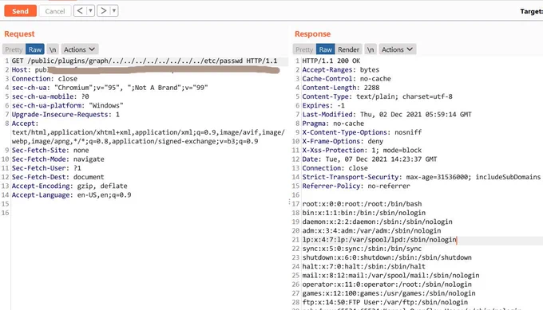Image resolution: width=543 pixels, height=310 pixels.
Task: Click the adm:x:3:4 passwd entry
Action: [371, 231]
